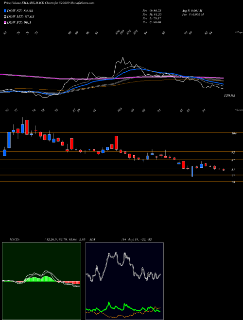Click the long blue wick candle near 77
243x320 pixels.
(x=192, y=172)
